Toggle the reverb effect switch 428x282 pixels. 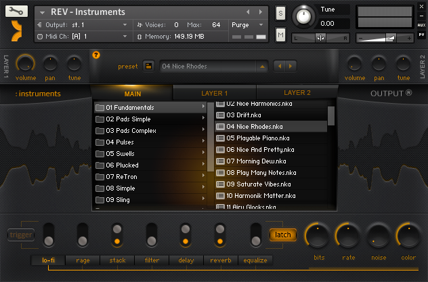pos(220,235)
